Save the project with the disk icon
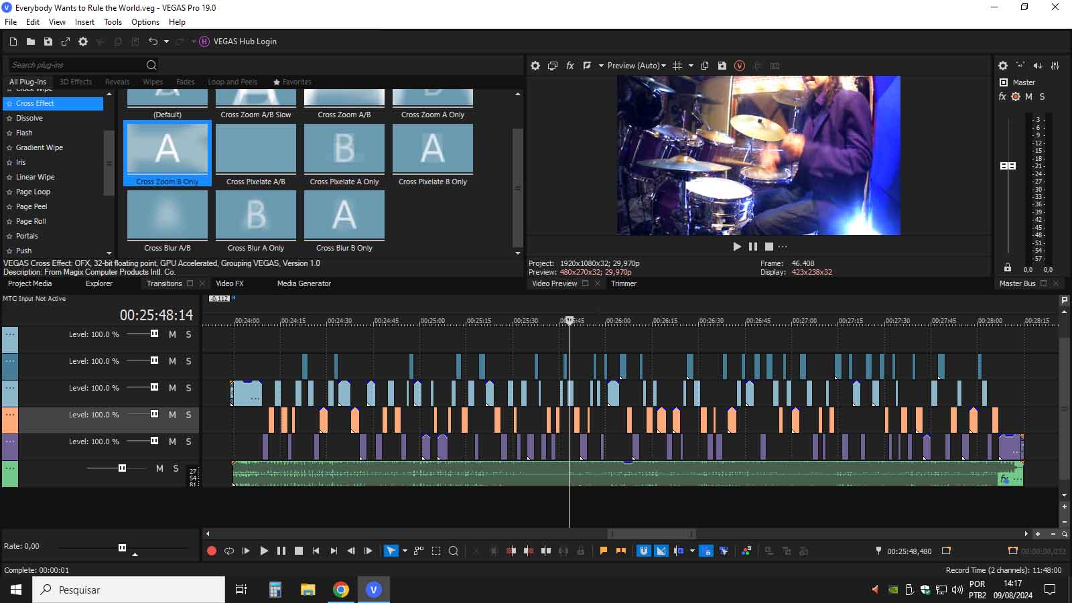Image resolution: width=1072 pixels, height=603 pixels. click(x=48, y=42)
